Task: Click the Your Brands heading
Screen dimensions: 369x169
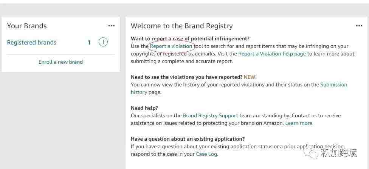Action: coord(27,26)
